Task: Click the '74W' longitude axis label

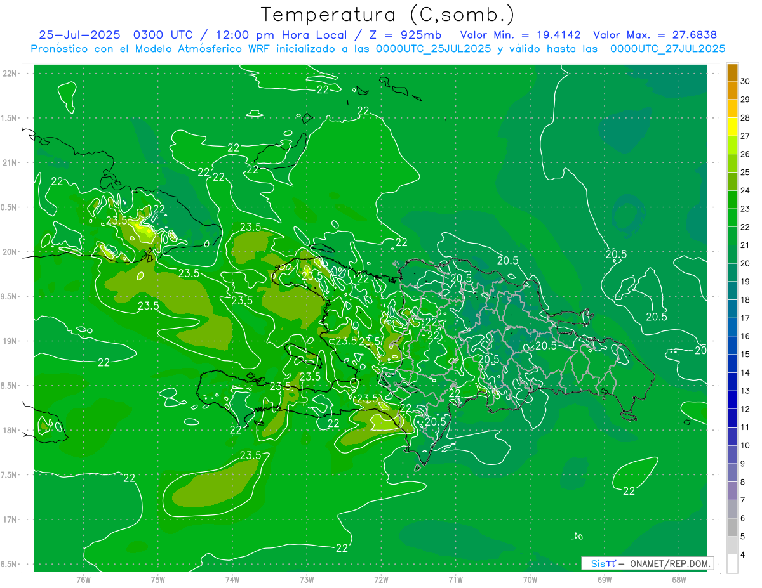Action: [x=232, y=580]
